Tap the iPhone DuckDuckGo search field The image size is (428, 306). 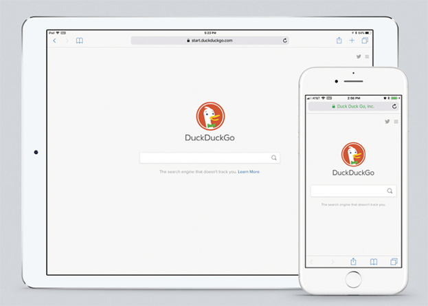click(348, 191)
